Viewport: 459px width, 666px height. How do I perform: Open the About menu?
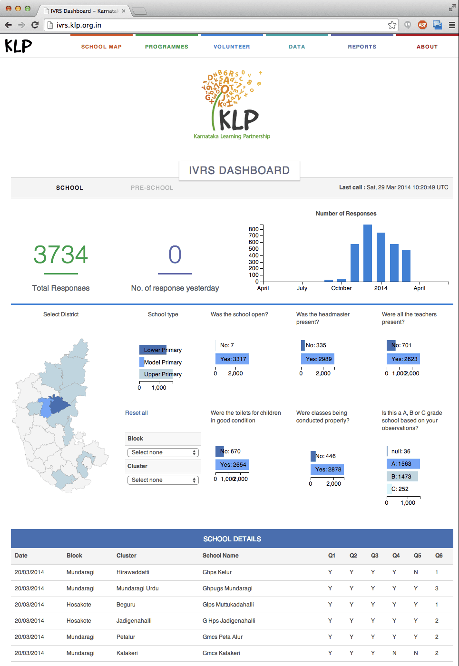point(427,47)
